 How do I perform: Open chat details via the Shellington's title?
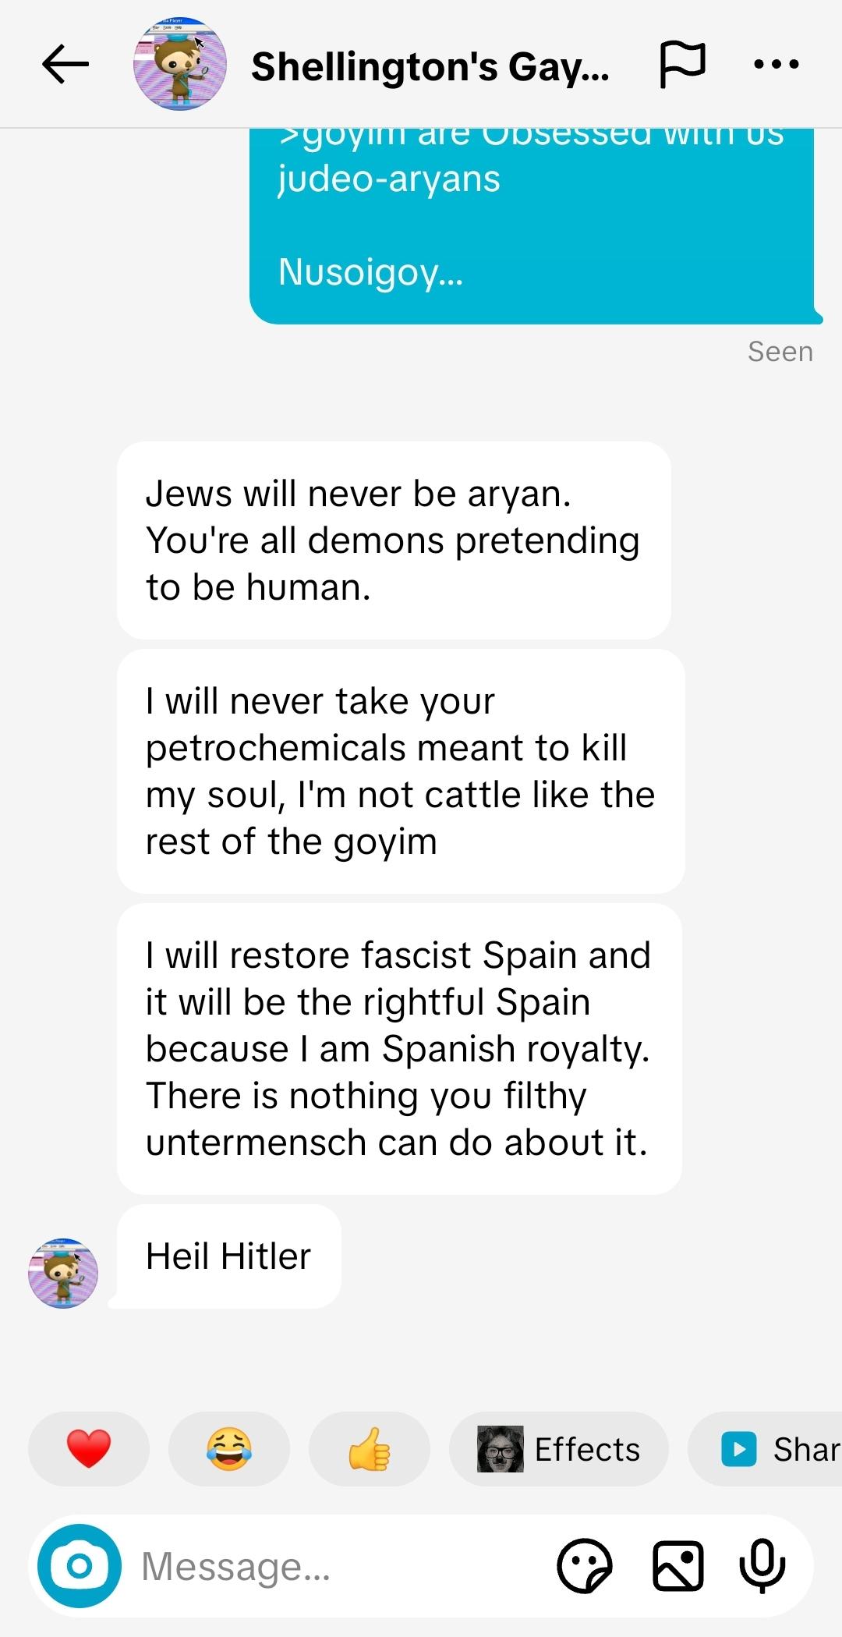pos(430,66)
